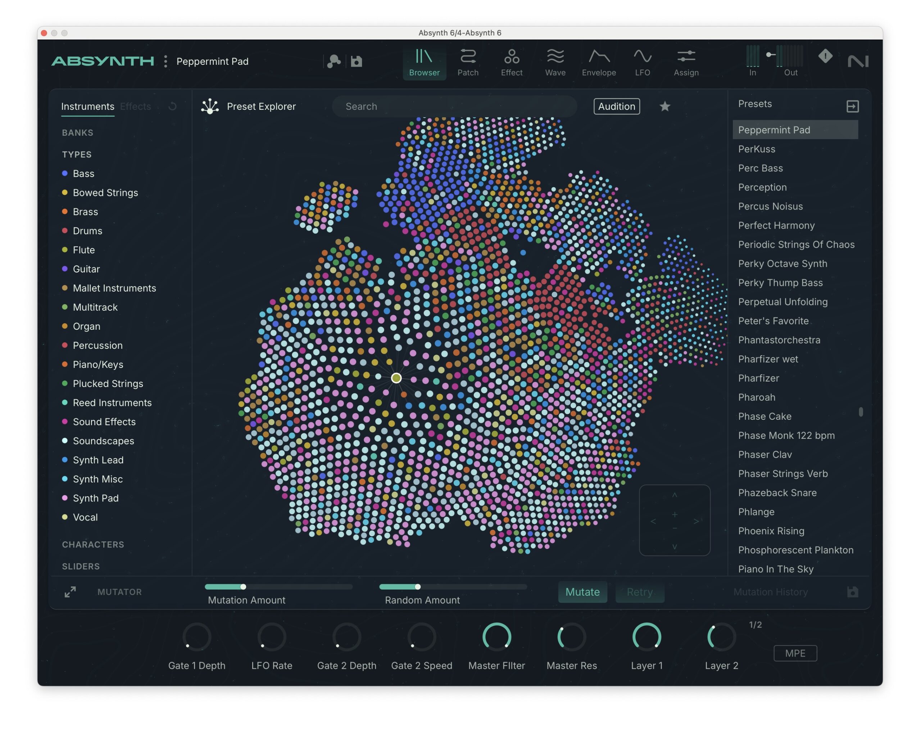Switch to the Effects tab

click(135, 107)
